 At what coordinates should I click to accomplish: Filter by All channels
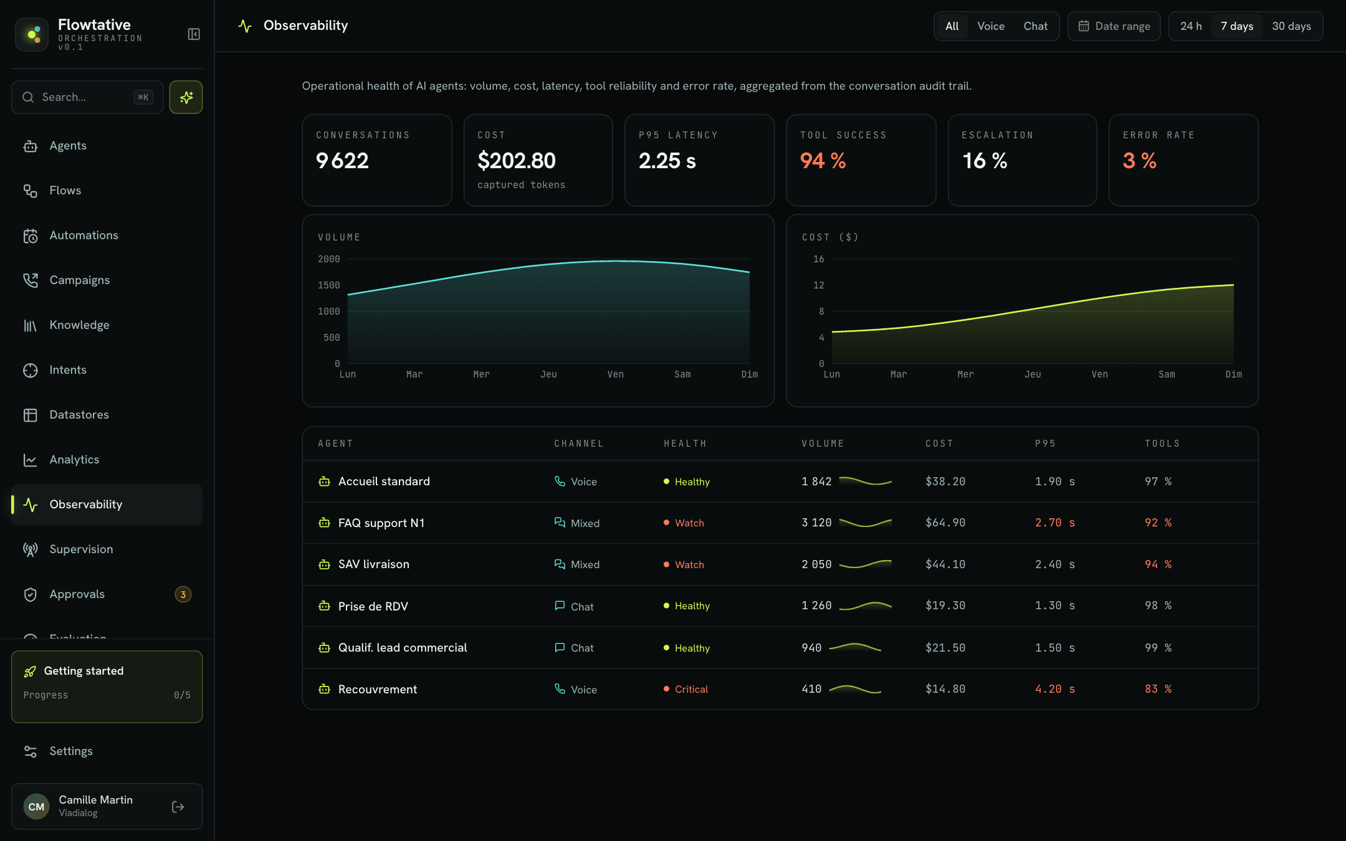coord(952,26)
